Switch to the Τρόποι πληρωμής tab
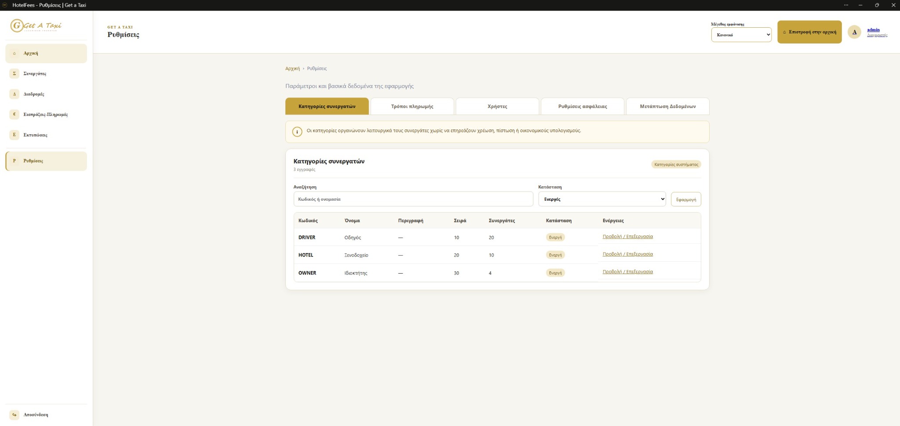The width and height of the screenshot is (900, 426). 412,106
